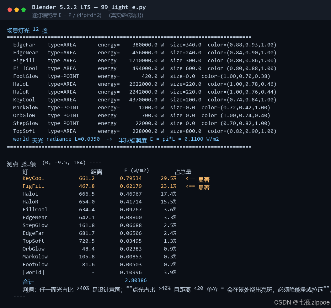Click HaloL irradiance 0.46967
The width and height of the screenshot is (331, 308).
pos(131,194)
